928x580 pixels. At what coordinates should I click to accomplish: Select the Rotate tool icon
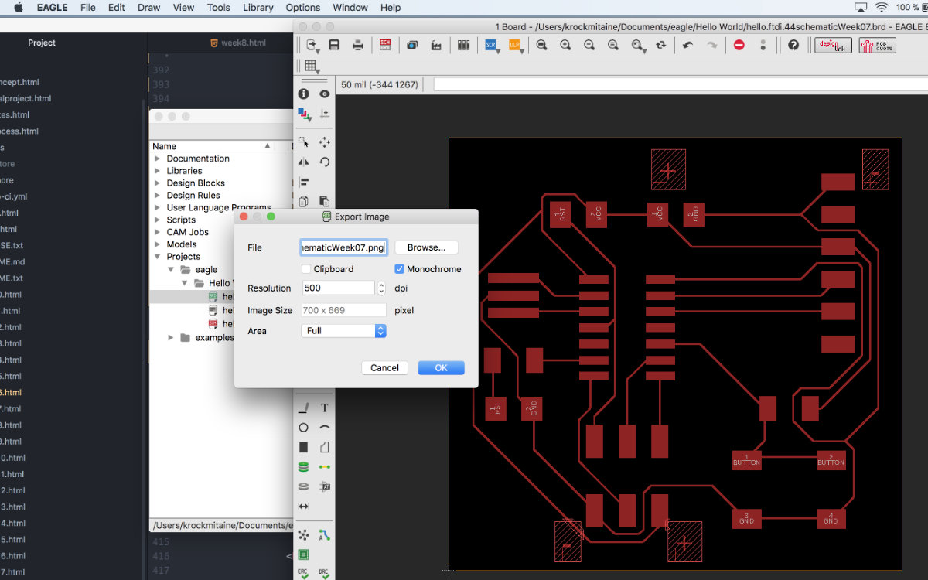coord(325,162)
